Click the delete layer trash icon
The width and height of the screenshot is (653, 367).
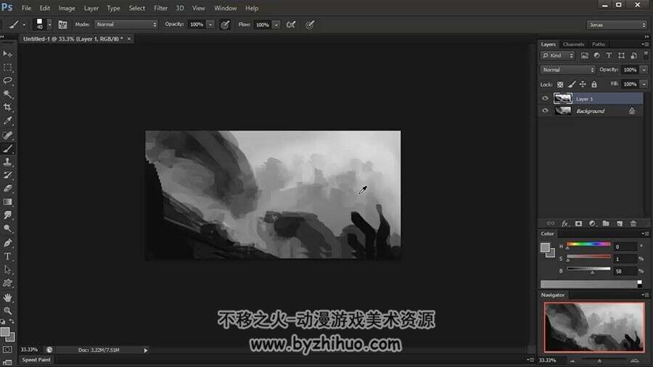(x=633, y=224)
